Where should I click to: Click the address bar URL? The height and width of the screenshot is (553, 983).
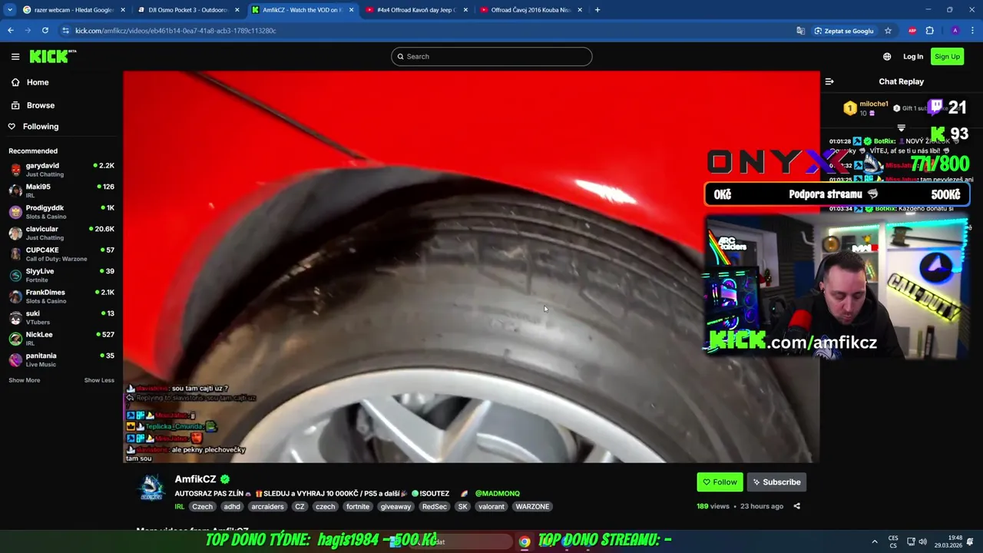176,31
